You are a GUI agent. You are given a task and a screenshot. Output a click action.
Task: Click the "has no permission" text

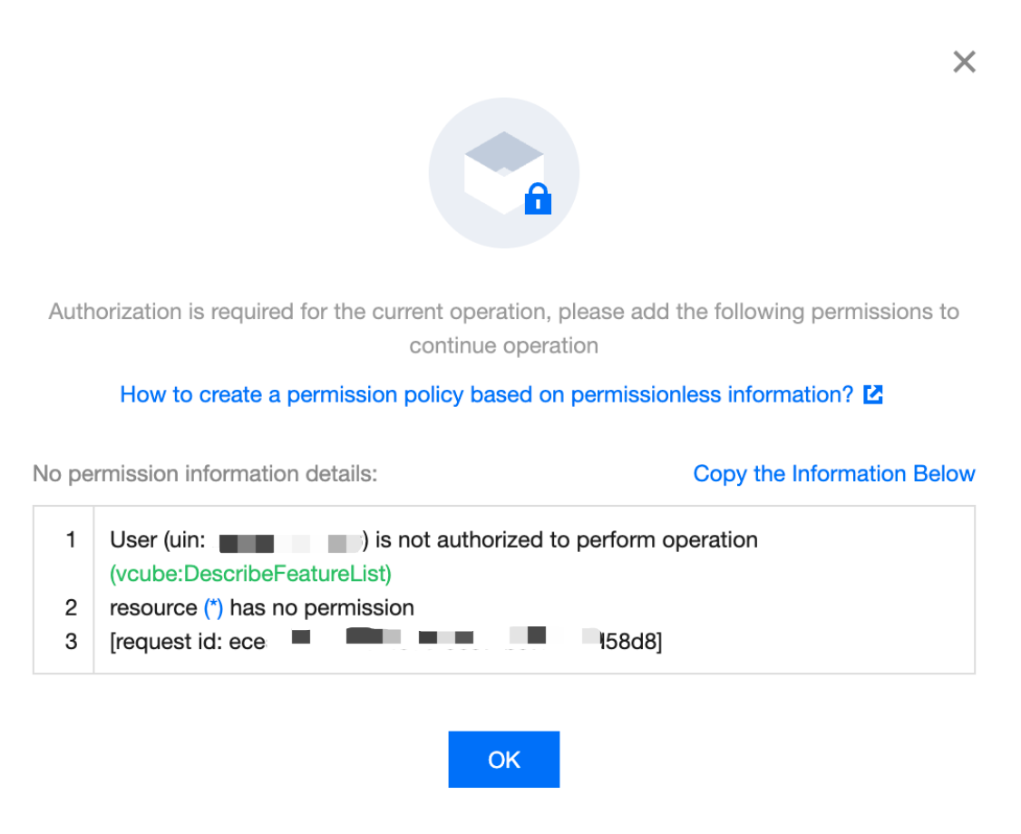tap(322, 607)
